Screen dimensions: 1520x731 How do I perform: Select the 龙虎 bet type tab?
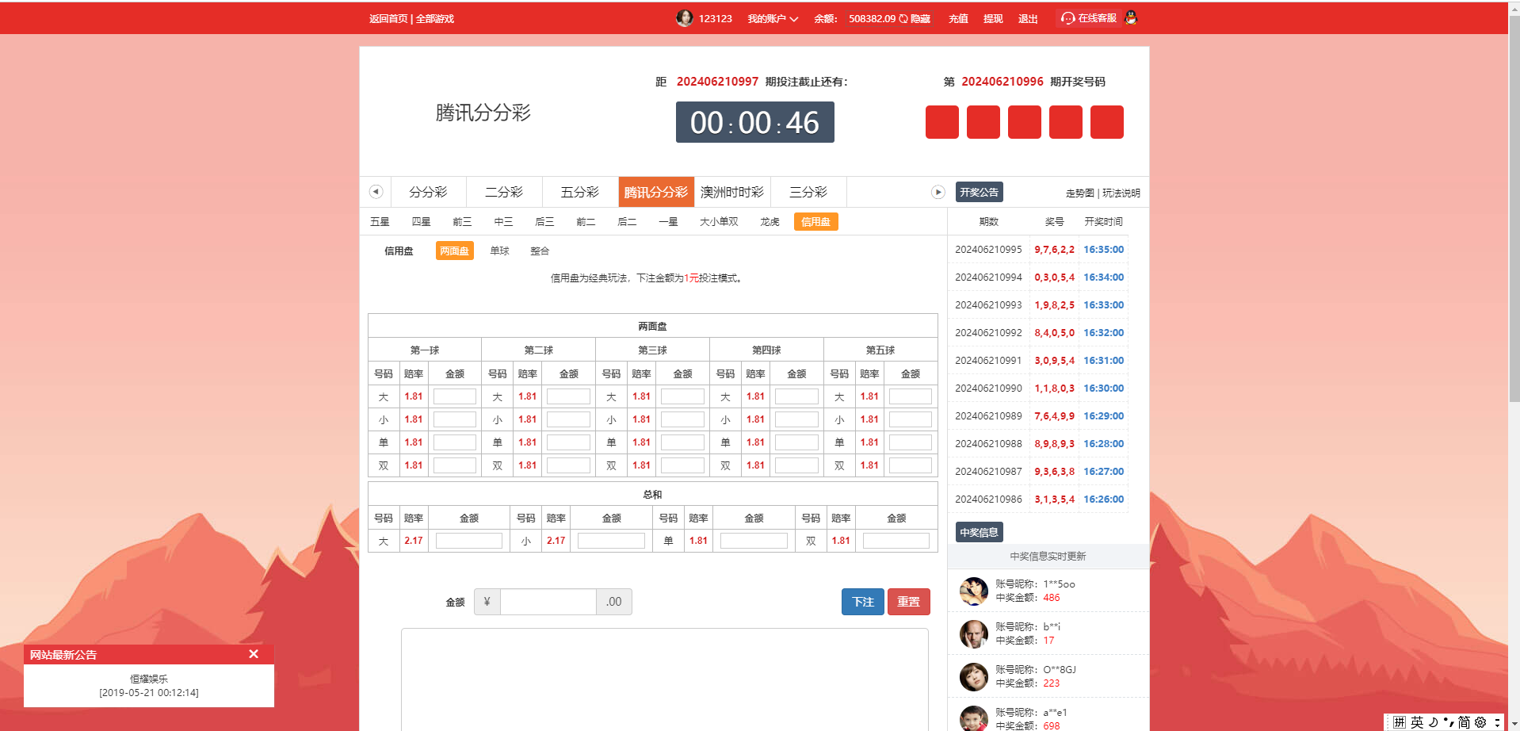[x=770, y=222]
